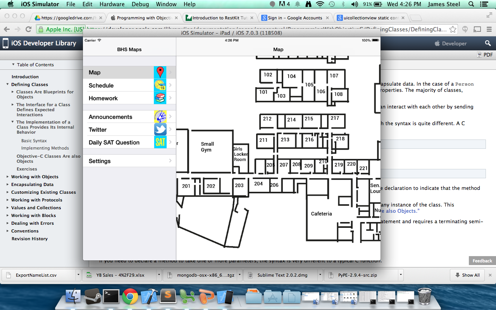This screenshot has height=310, width=496.
Task: Switch to Introduction to RestKit tab
Action: tap(219, 18)
